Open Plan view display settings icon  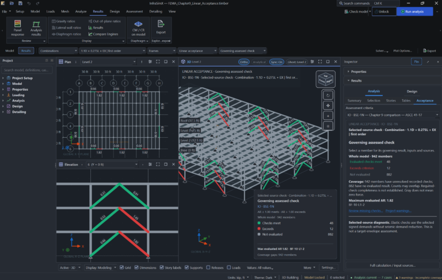(150, 62)
